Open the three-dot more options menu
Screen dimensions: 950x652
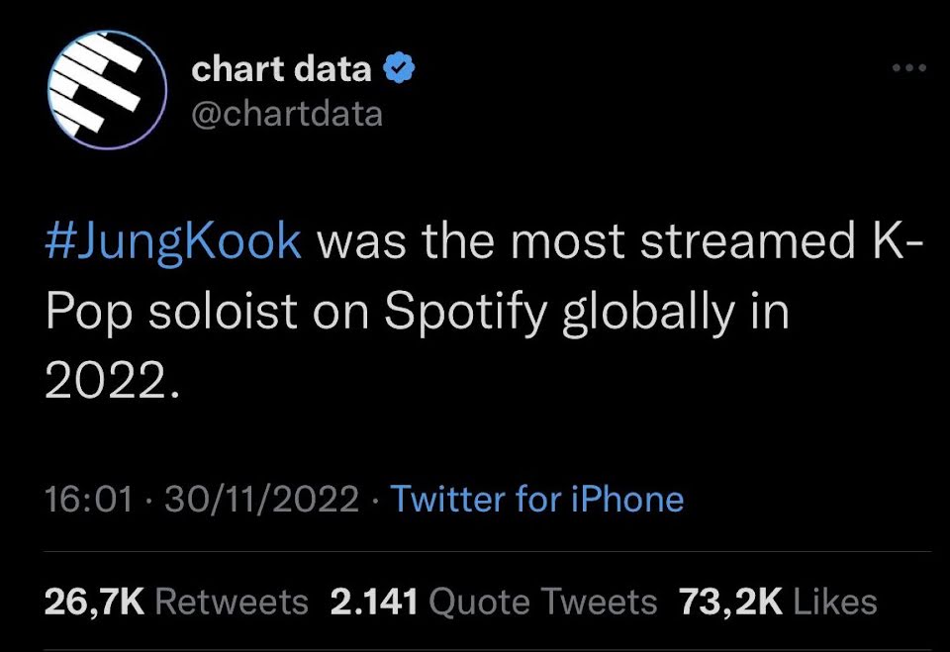coord(907,69)
